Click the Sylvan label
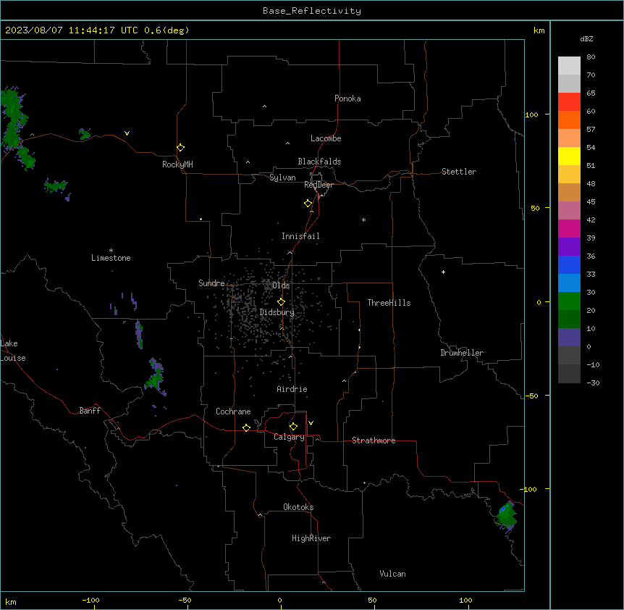 coord(282,177)
